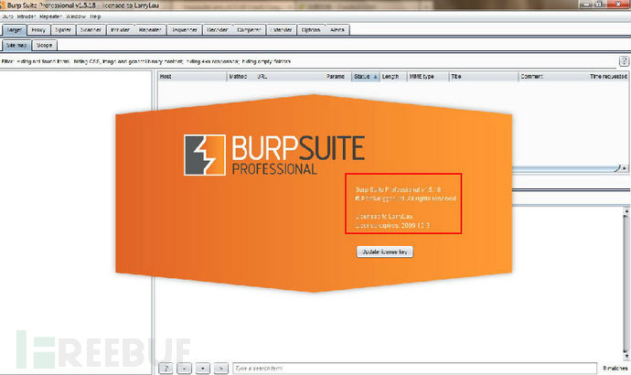
Task: Switch to the Options tab
Action: [311, 30]
